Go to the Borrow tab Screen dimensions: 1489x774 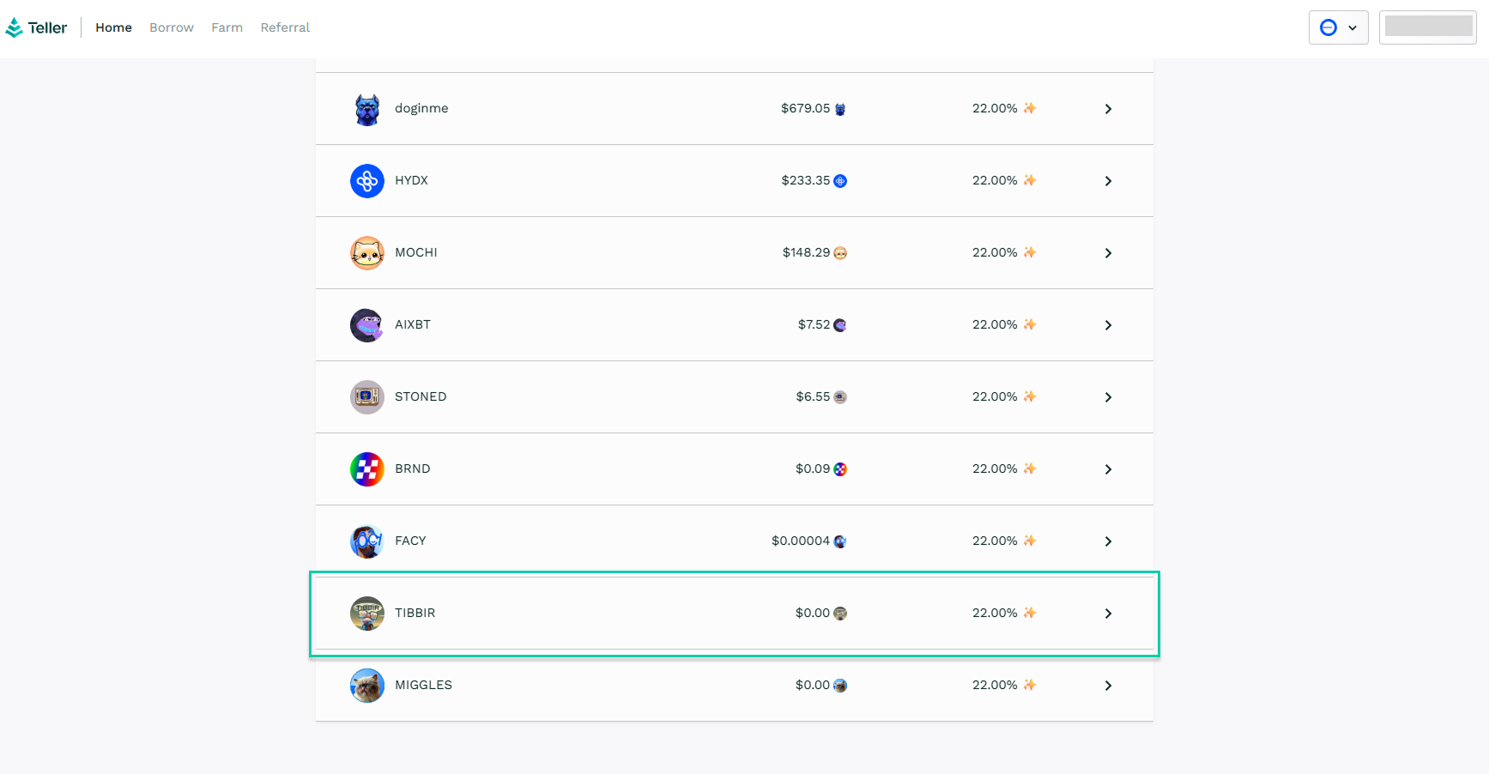point(172,27)
